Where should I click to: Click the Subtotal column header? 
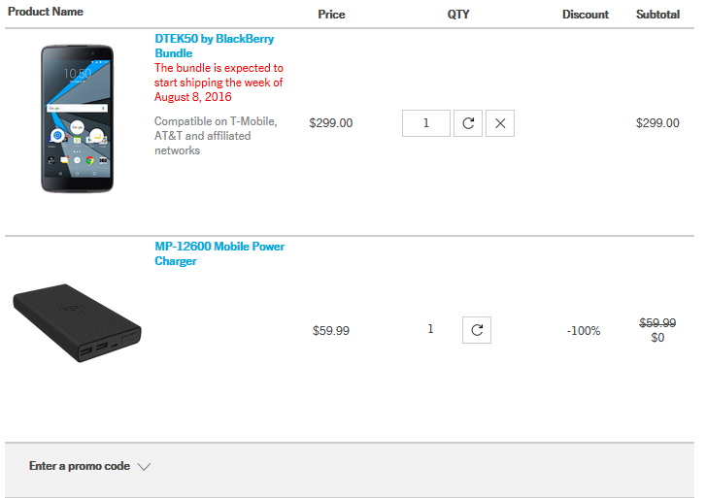tap(657, 15)
